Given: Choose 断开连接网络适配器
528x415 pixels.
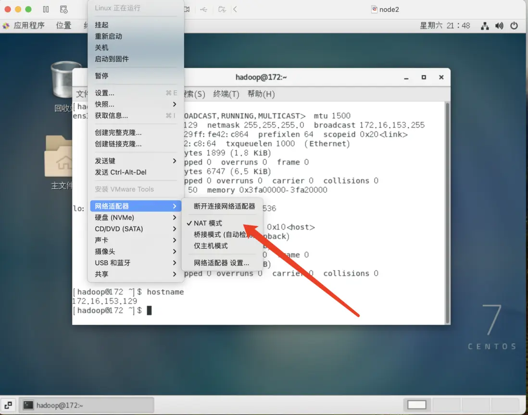Looking at the screenshot, I should (x=222, y=207).
